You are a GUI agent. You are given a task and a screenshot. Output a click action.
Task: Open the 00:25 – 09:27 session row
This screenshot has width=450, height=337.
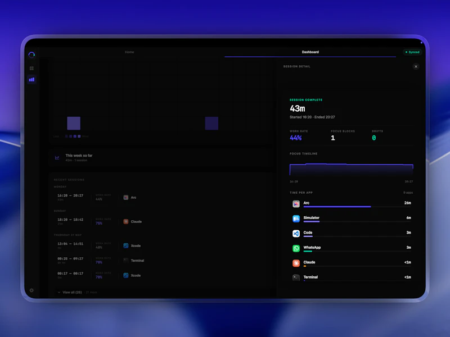coord(161,260)
